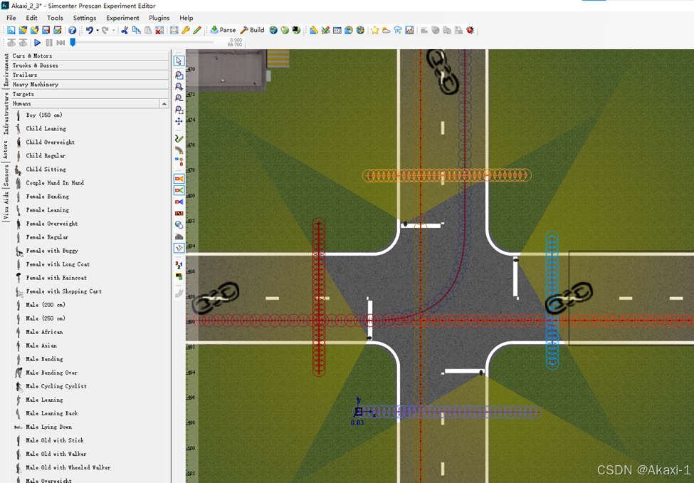This screenshot has height=483, width=694.
Task: Open the Plugins menu
Action: coord(159,18)
